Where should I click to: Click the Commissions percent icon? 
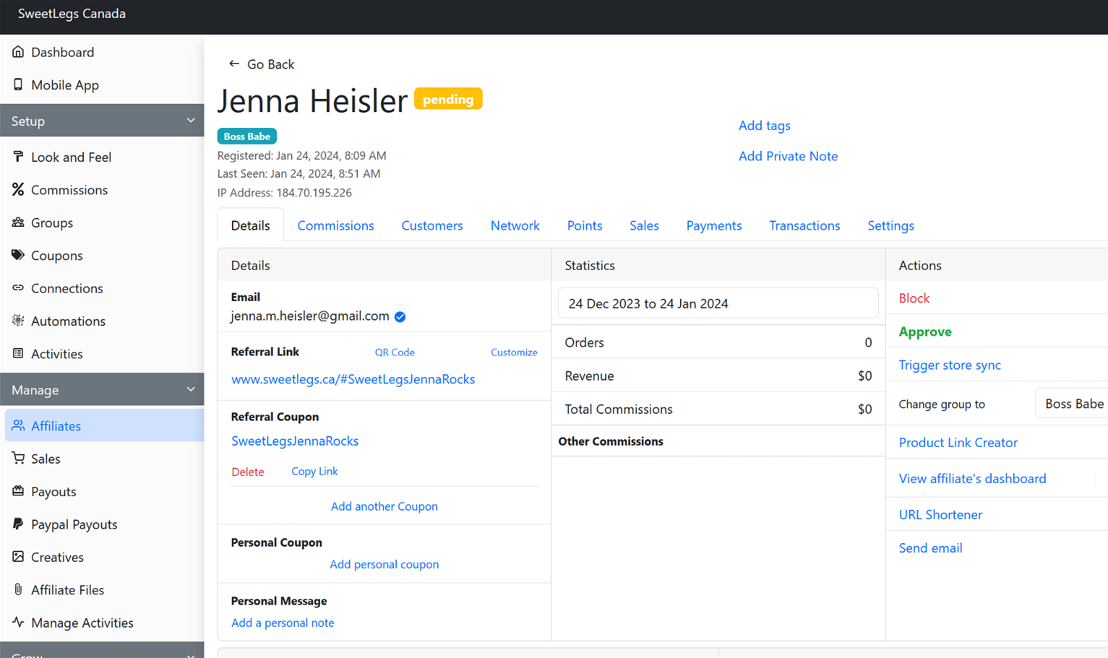point(18,190)
